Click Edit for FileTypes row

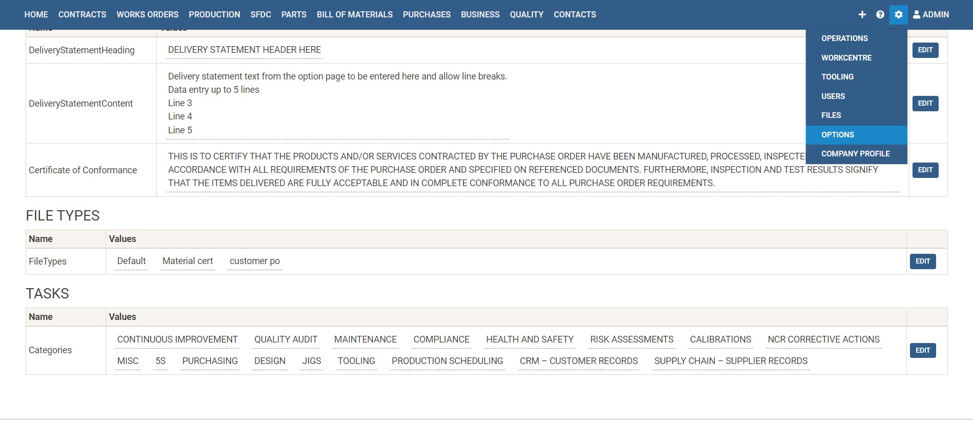(922, 261)
